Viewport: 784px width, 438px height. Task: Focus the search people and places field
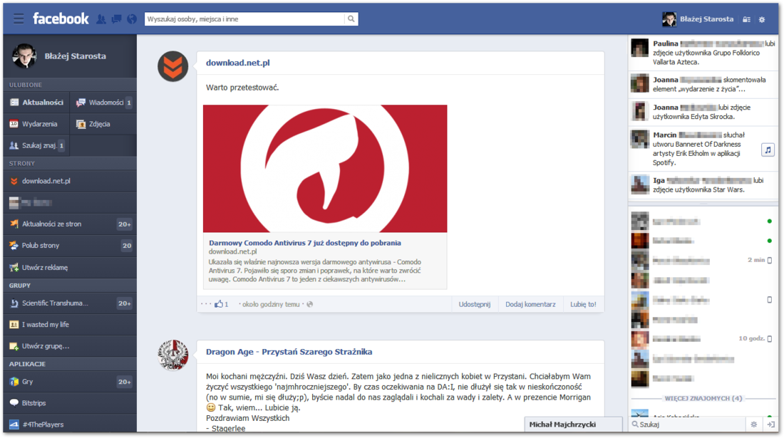tap(244, 19)
